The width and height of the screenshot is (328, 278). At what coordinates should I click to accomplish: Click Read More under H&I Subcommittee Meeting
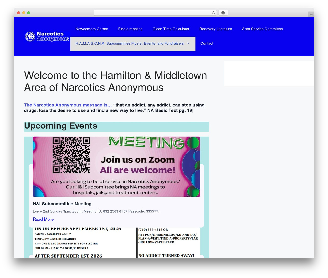coord(43,219)
